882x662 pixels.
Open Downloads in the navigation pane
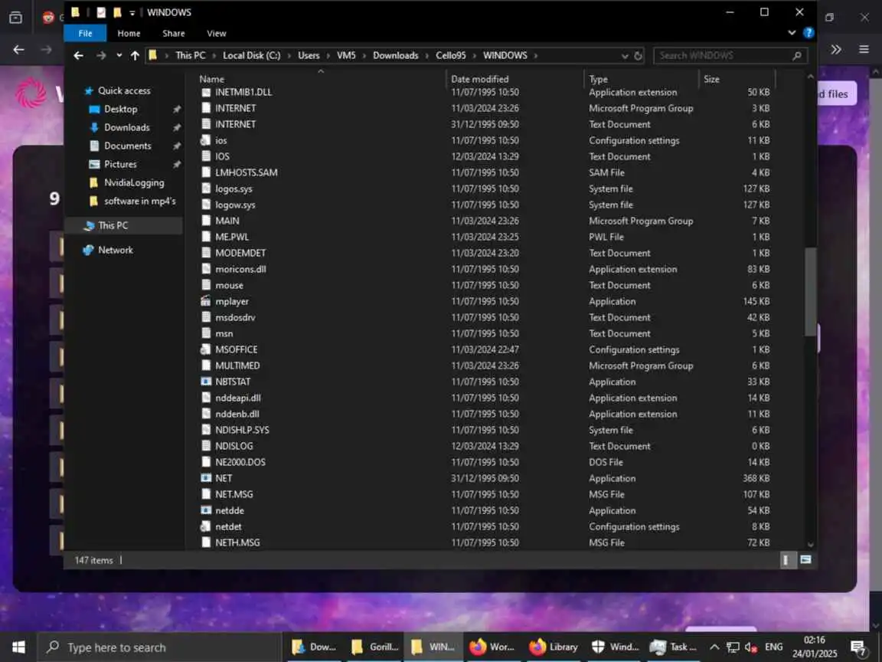coord(126,128)
